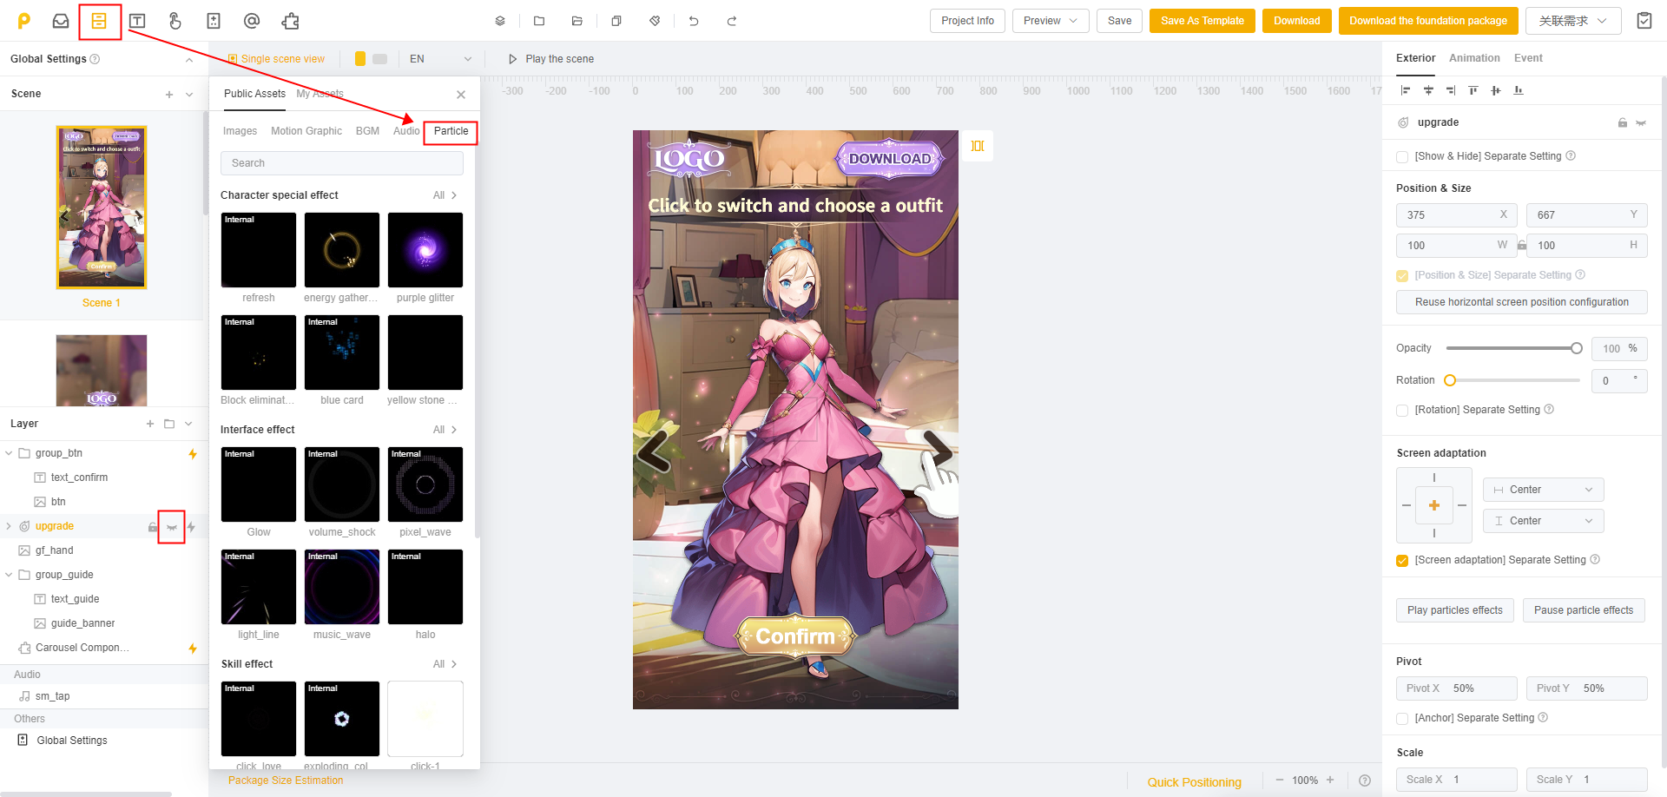
Task: Click Play particles effects button
Action: [1454, 610]
